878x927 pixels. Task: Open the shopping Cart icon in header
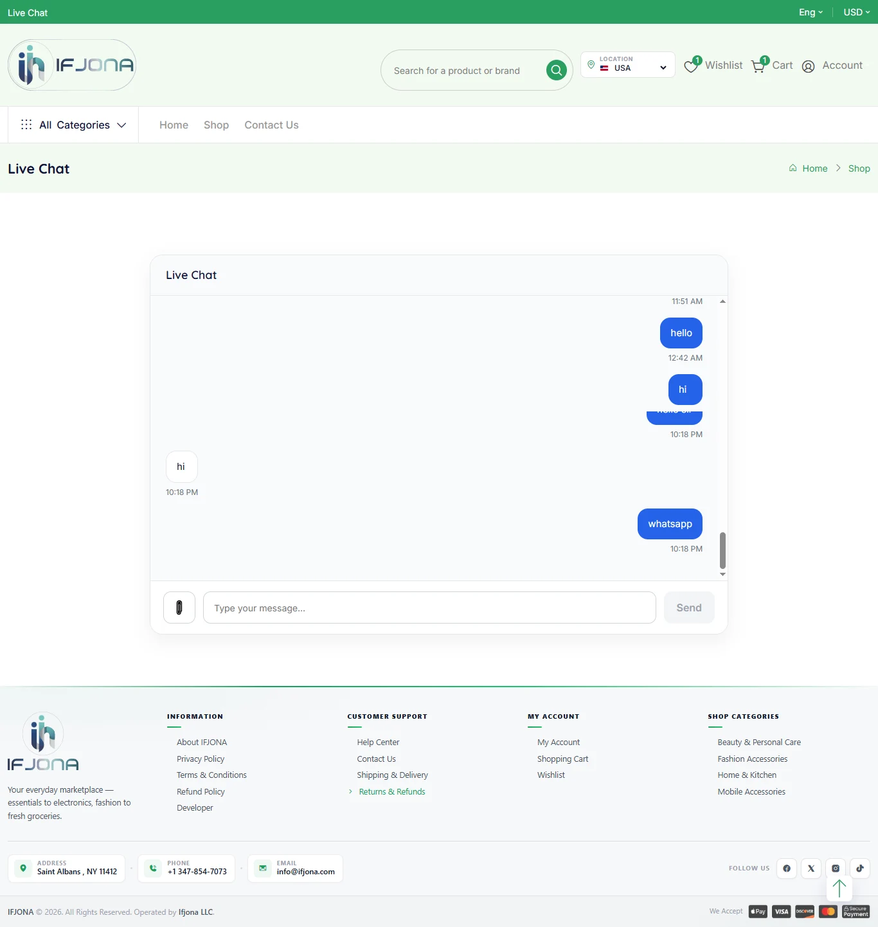759,66
